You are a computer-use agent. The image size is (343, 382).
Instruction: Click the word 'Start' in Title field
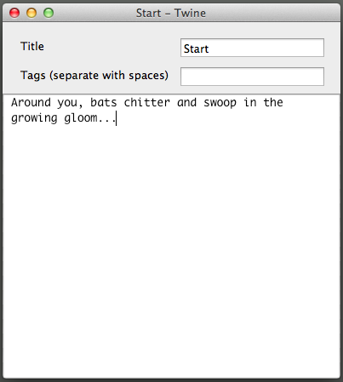pos(196,48)
